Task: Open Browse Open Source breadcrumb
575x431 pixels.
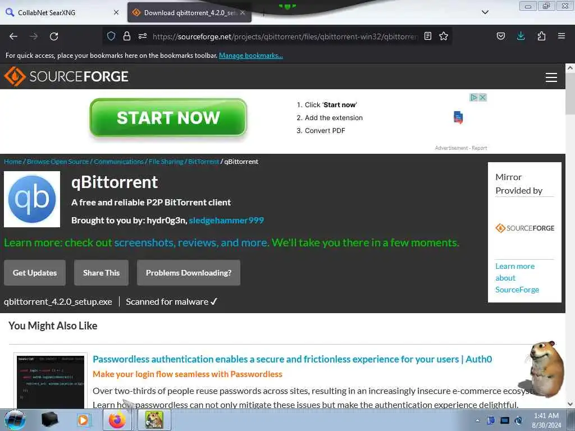Action: (x=58, y=162)
